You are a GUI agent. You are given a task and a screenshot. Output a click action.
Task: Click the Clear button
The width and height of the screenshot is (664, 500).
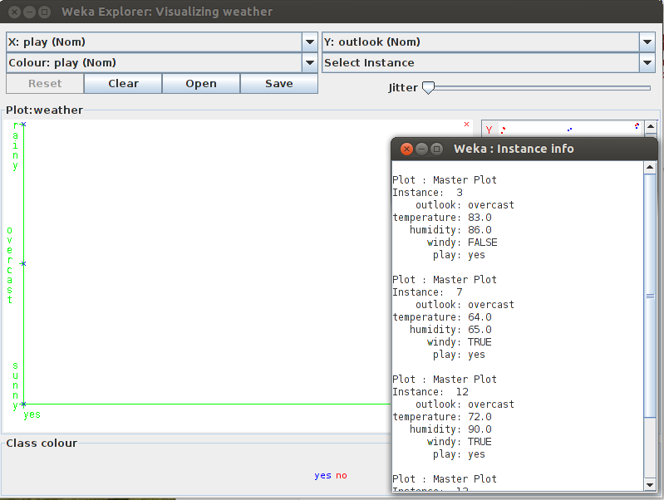pos(123,83)
